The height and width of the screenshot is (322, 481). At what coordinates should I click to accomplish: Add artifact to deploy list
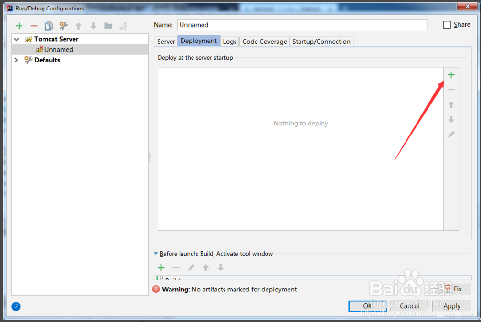tap(451, 75)
